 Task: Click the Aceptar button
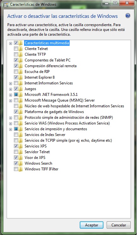coord(91,225)
